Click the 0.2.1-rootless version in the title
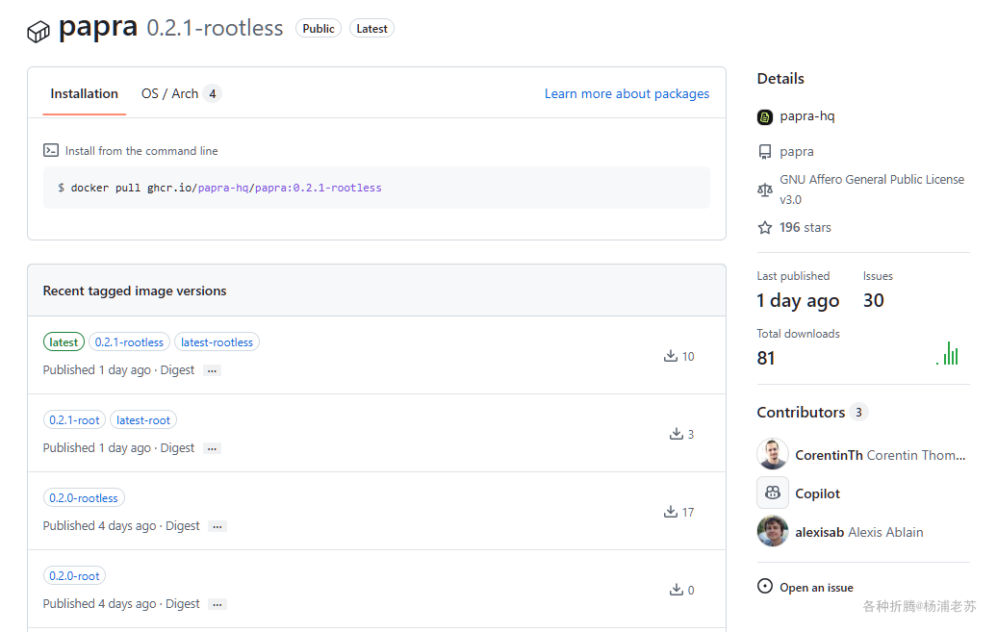 215,28
